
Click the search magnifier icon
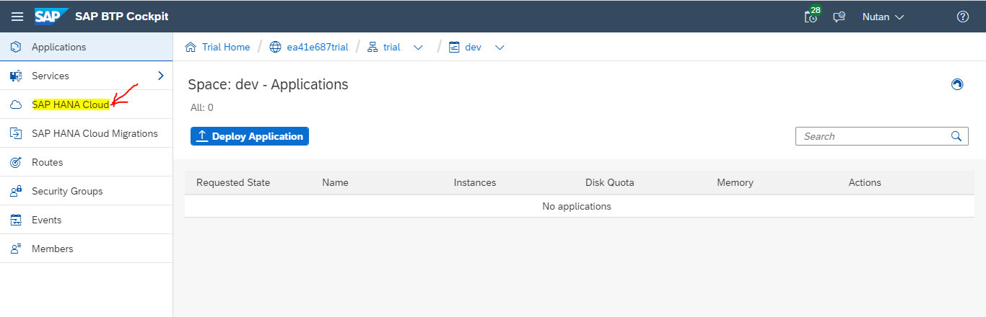pyautogui.click(x=956, y=136)
